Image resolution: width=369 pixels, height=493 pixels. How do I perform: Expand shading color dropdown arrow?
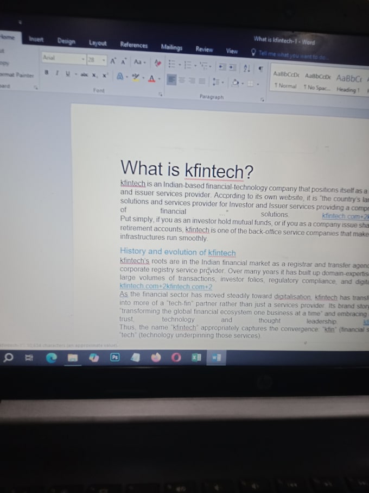click(x=242, y=84)
